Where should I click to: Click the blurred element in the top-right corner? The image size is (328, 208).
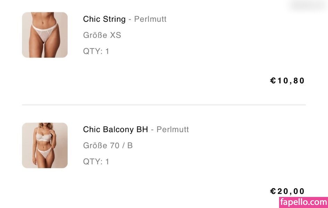click(307, 5)
